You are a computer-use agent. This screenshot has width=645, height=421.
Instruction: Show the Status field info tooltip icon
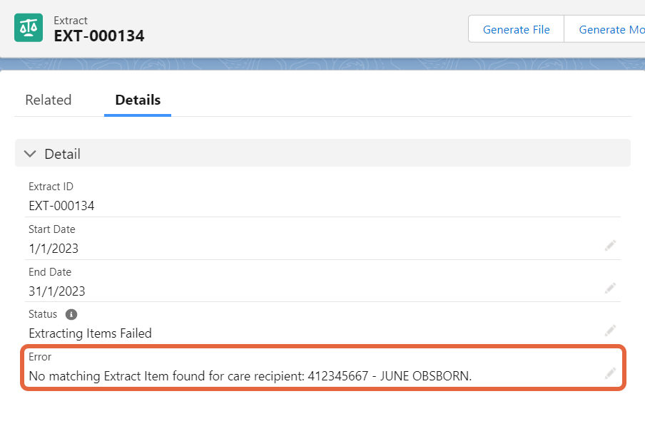[x=71, y=314]
